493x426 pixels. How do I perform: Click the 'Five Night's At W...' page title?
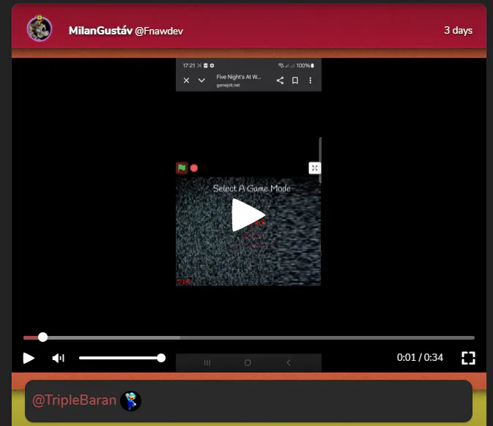click(x=239, y=77)
